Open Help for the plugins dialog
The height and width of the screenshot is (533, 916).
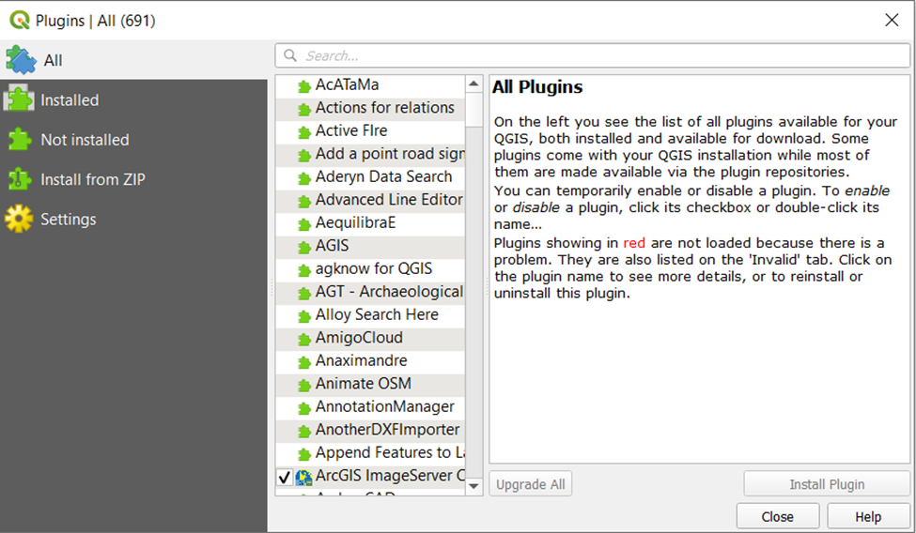868,517
